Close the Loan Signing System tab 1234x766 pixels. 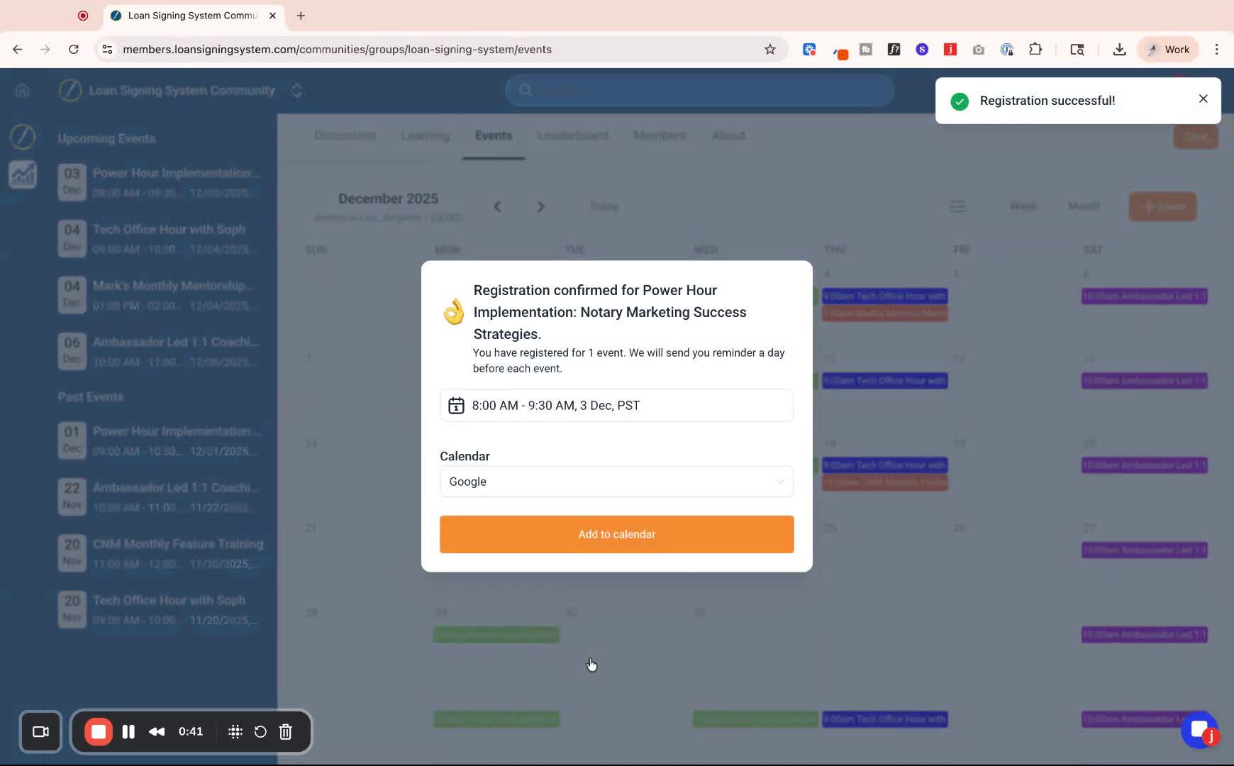pyautogui.click(x=272, y=16)
